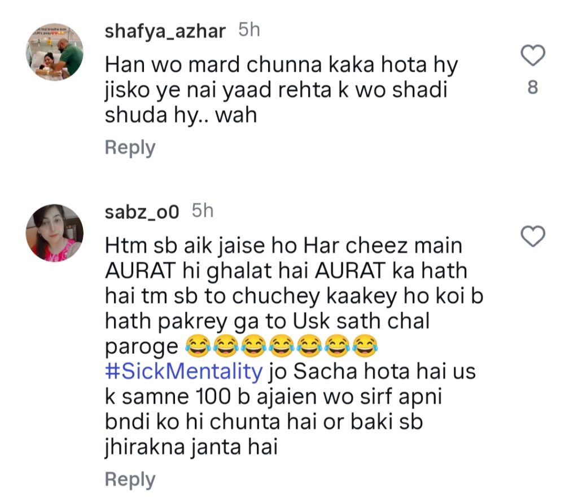Visit the sabz_o0 username profile

tap(142, 212)
